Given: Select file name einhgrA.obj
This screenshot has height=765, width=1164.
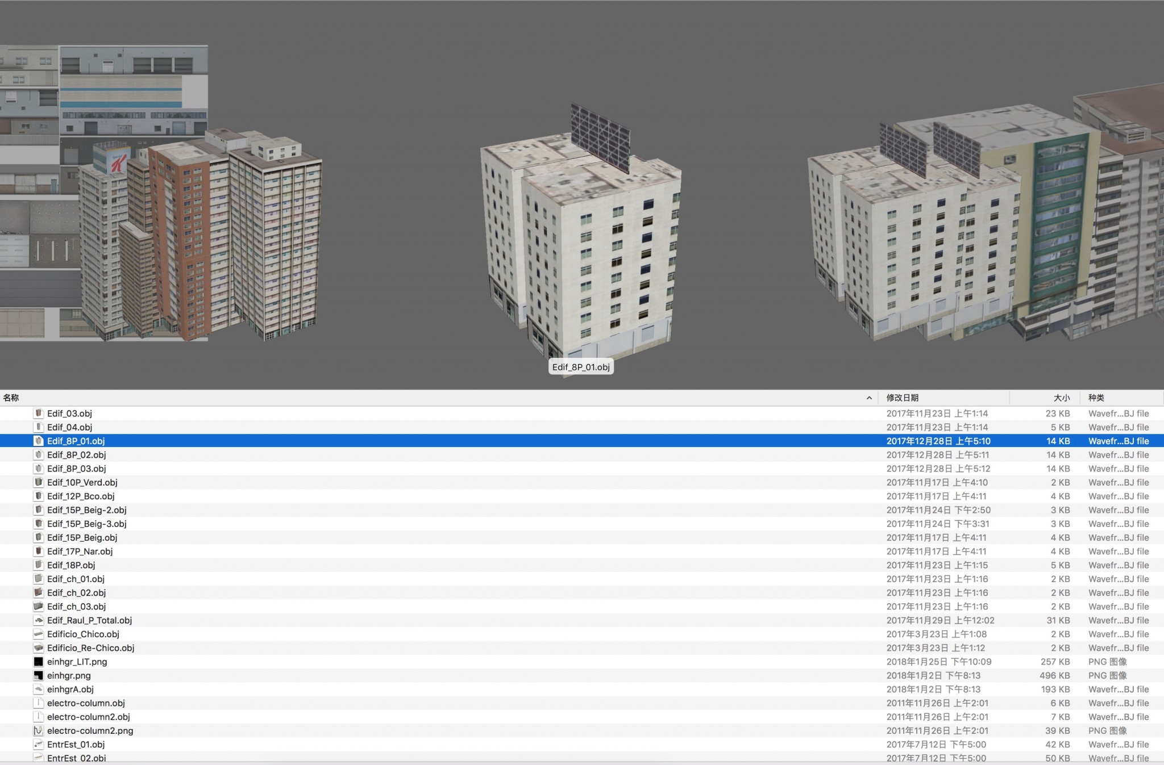Looking at the screenshot, I should (x=70, y=689).
